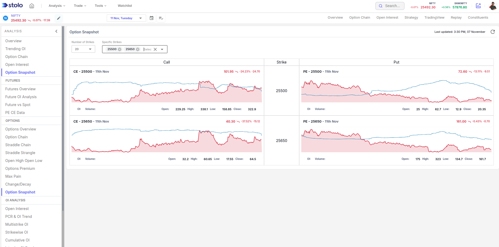499x247 pixels.
Task: Select Max Pain in the sidebar
Action: click(x=13, y=176)
